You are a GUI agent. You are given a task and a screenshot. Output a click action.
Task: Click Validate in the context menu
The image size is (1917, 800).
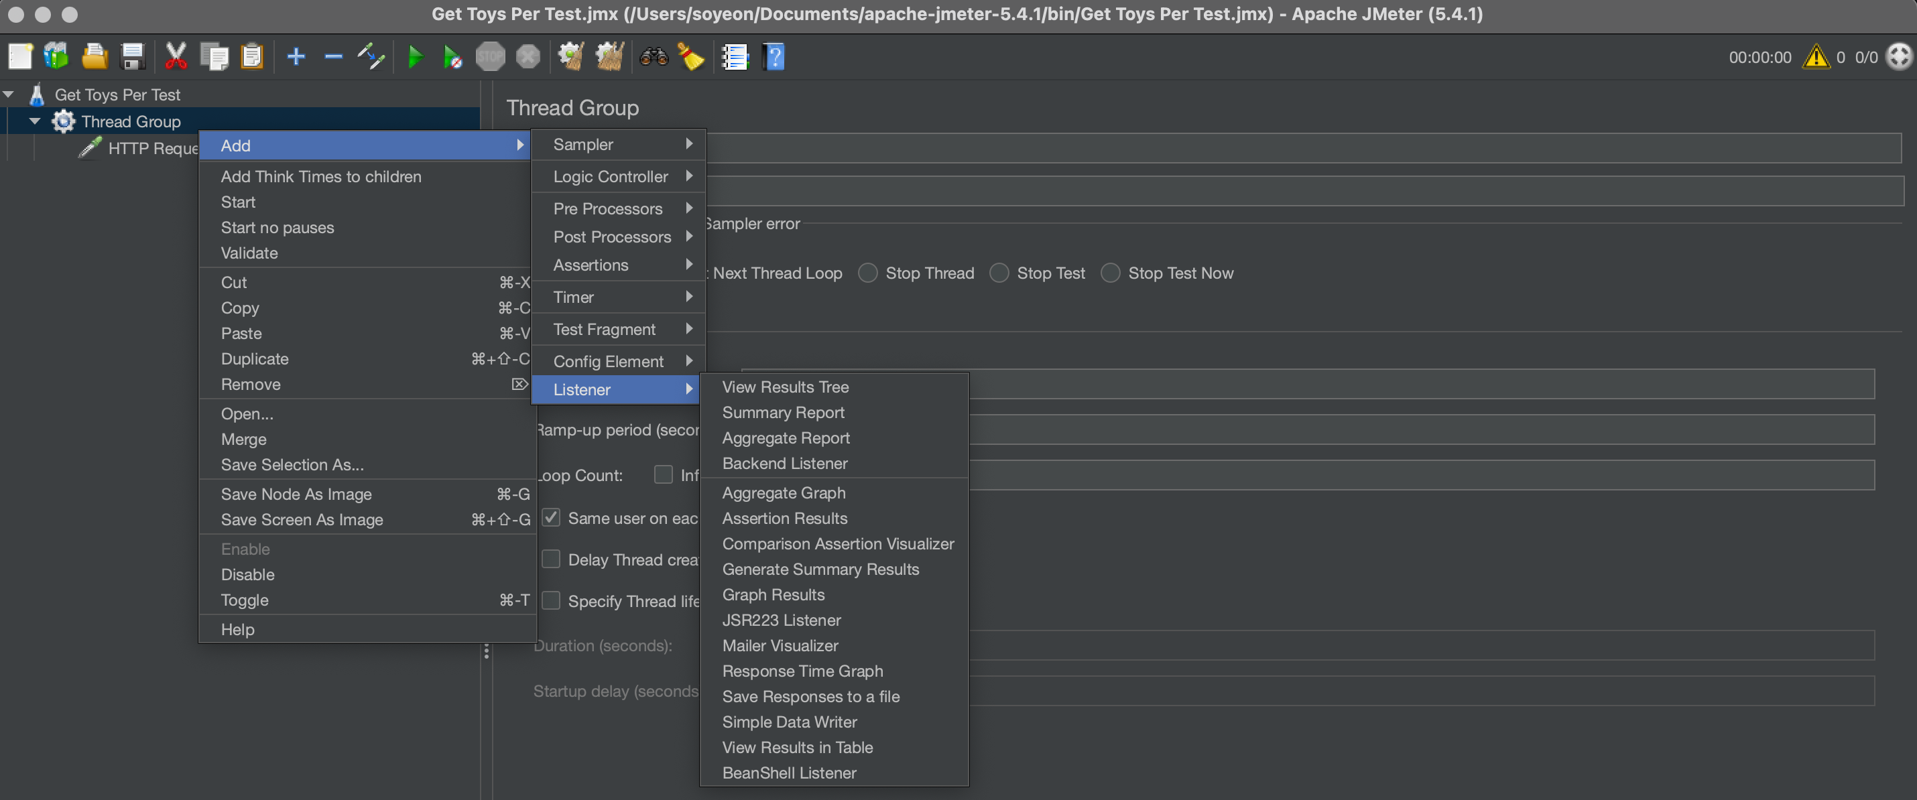249,253
